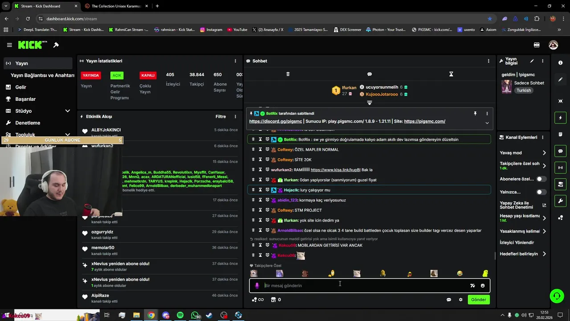This screenshot has height=321, width=570.
Task: Open the hamburger menu beside the Kick logo
Action: (9, 45)
